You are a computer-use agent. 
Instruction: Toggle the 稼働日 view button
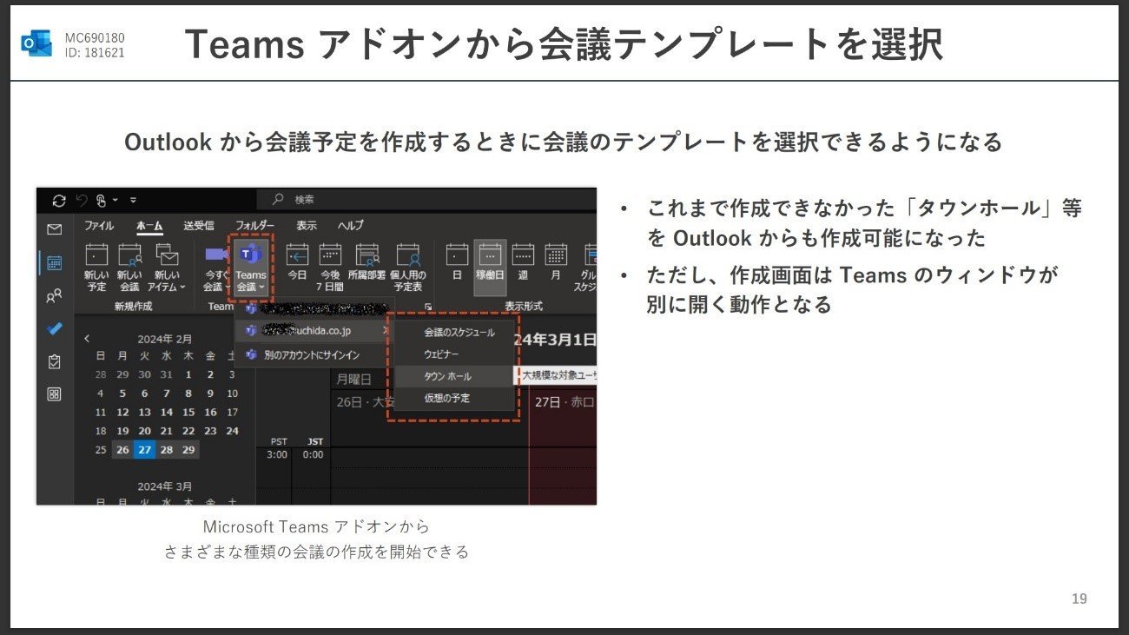pos(490,266)
